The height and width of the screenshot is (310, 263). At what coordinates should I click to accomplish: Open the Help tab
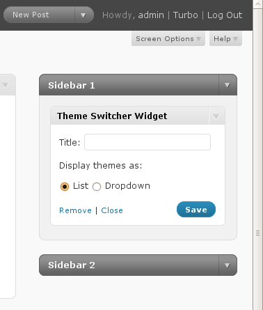tap(225, 38)
